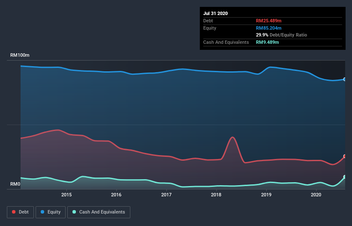The height and width of the screenshot is (226, 352).
Task: Toggle the Equity legend button
Action: 51,212
